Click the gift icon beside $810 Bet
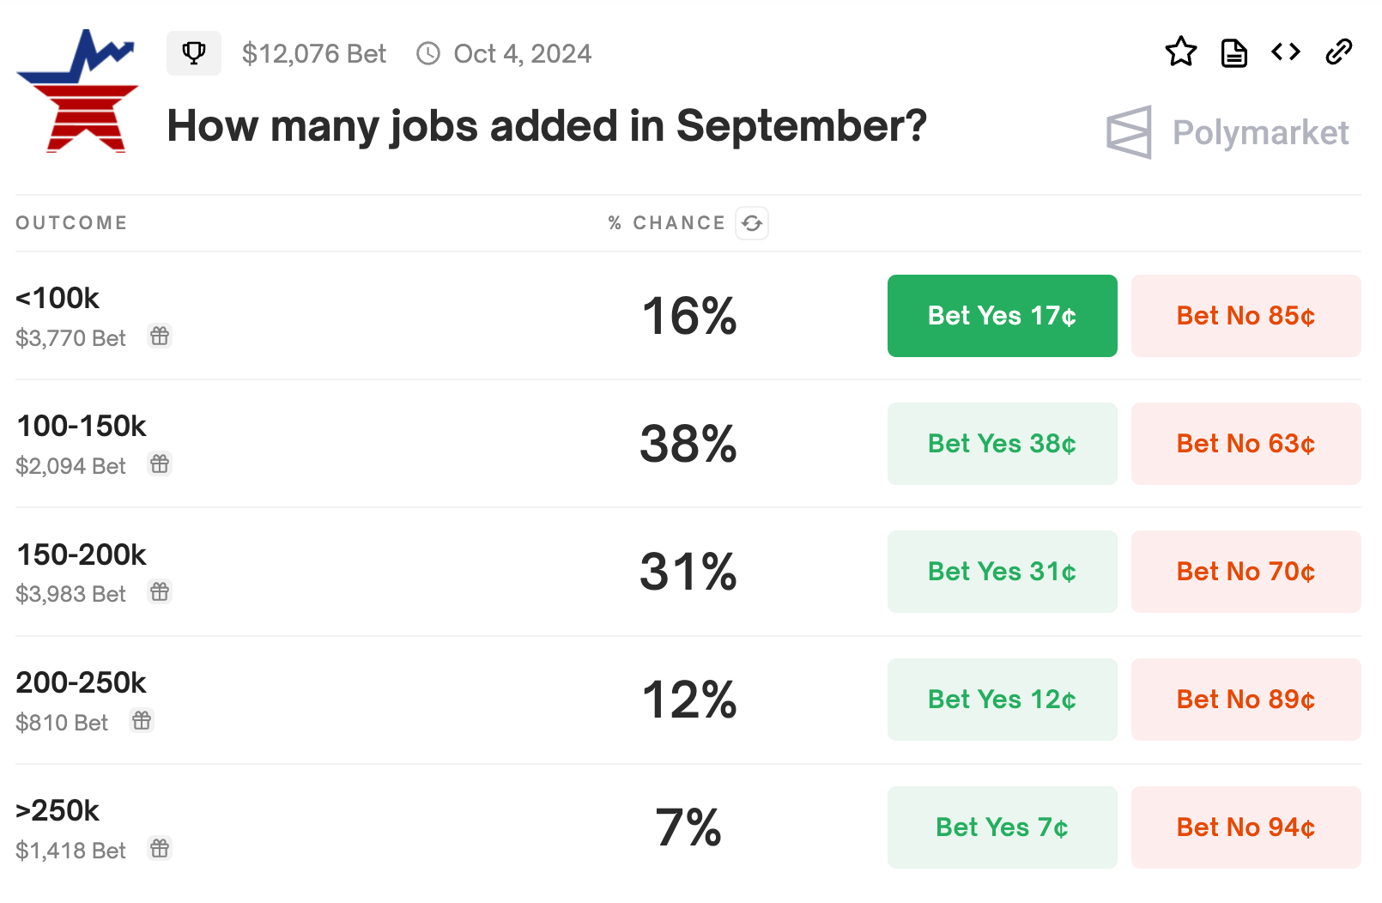Viewport: 1382px width, 903px height. coord(142,720)
